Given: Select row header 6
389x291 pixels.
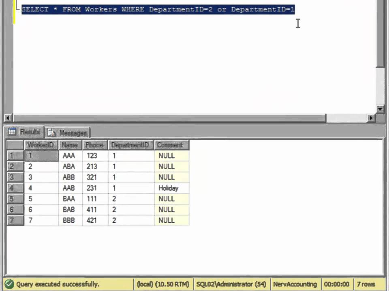Looking at the screenshot, I should click(x=15, y=210).
